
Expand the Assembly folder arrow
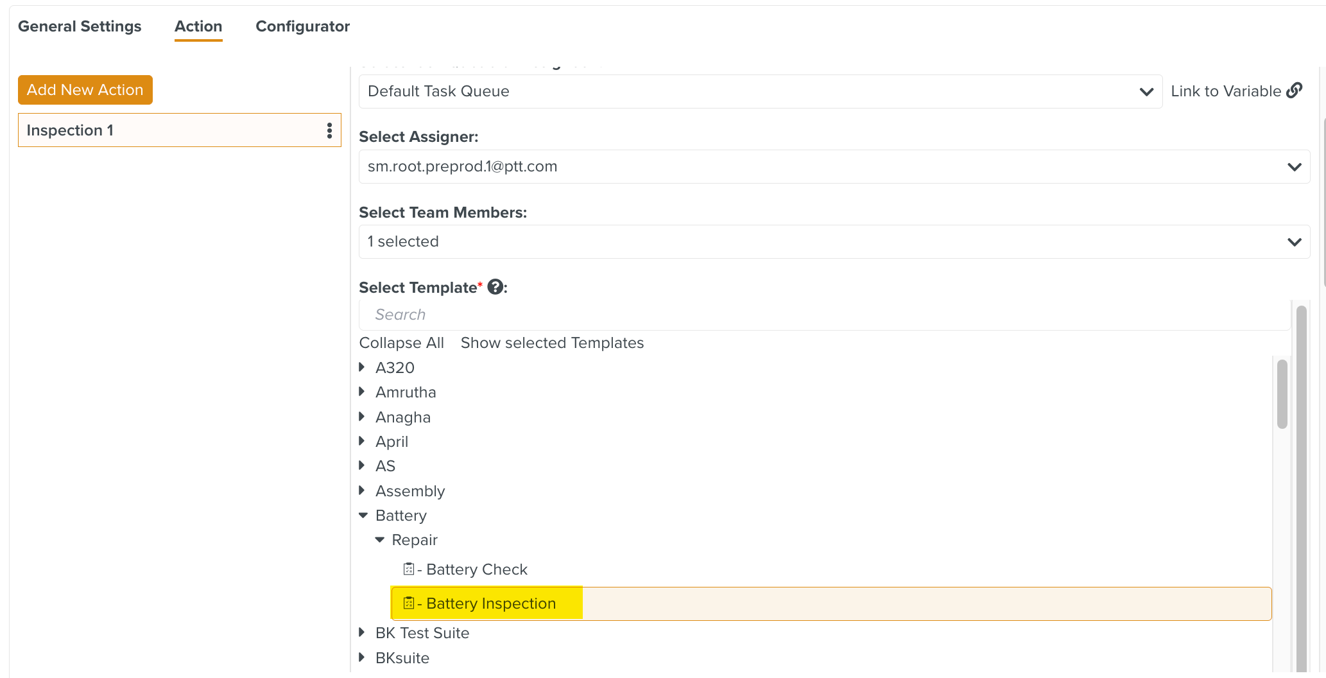[362, 491]
